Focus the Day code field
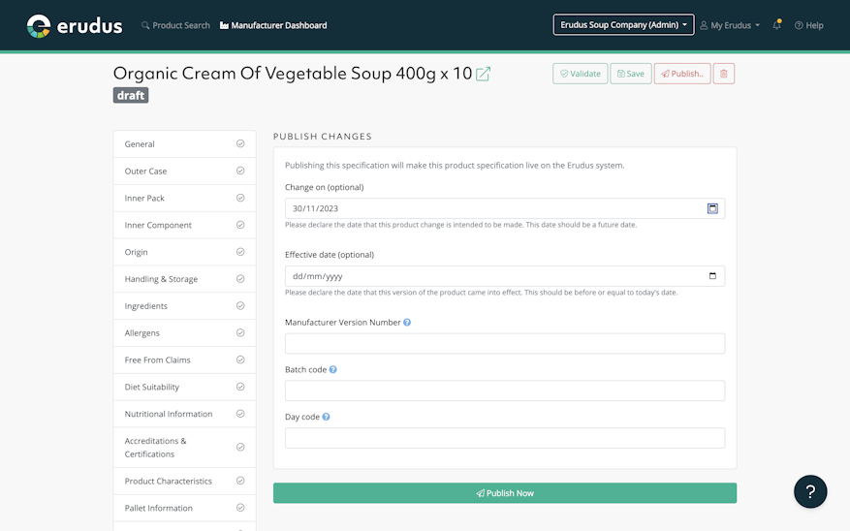The height and width of the screenshot is (531, 850). [505, 438]
